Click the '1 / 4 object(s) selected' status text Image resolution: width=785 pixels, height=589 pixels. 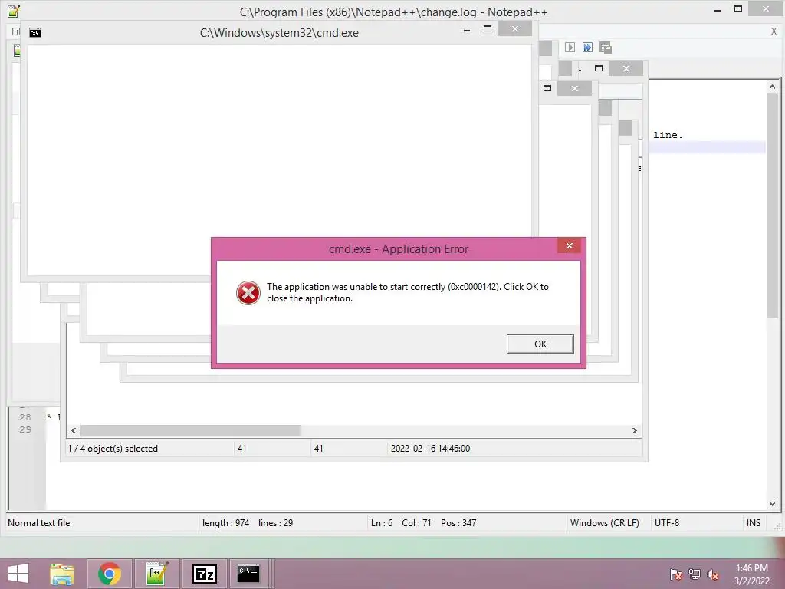point(113,449)
